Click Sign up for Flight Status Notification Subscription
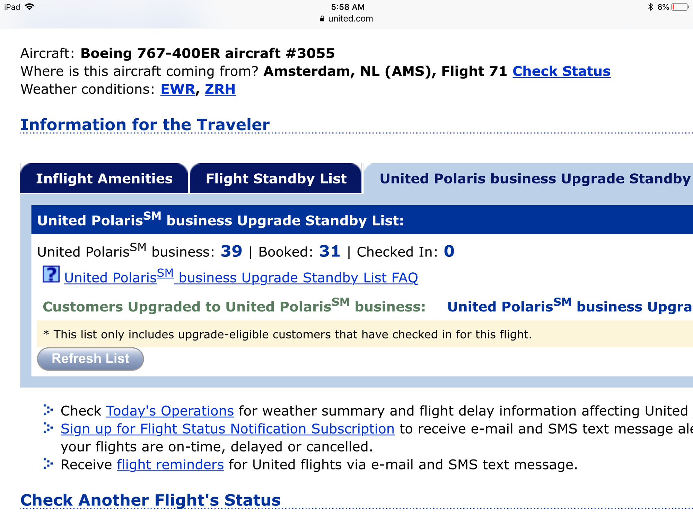The image size is (693, 519). [x=227, y=429]
